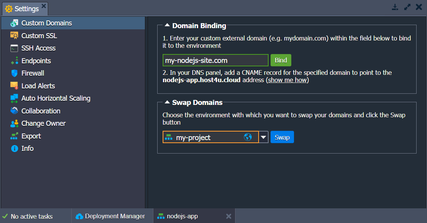Click the custom domain input field

click(x=215, y=60)
